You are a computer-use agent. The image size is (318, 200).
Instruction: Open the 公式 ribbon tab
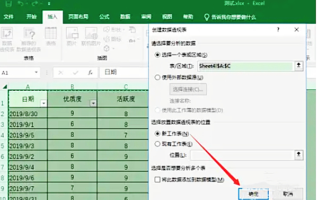104,16
